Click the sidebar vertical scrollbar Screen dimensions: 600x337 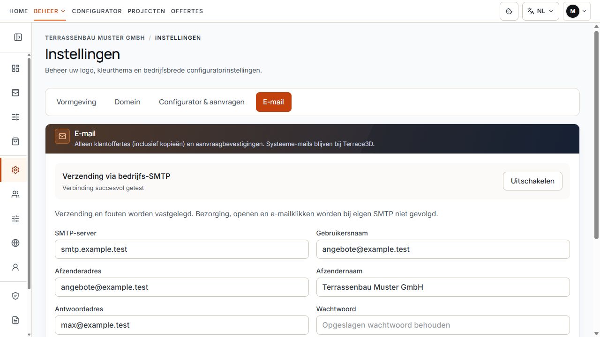click(29, 173)
